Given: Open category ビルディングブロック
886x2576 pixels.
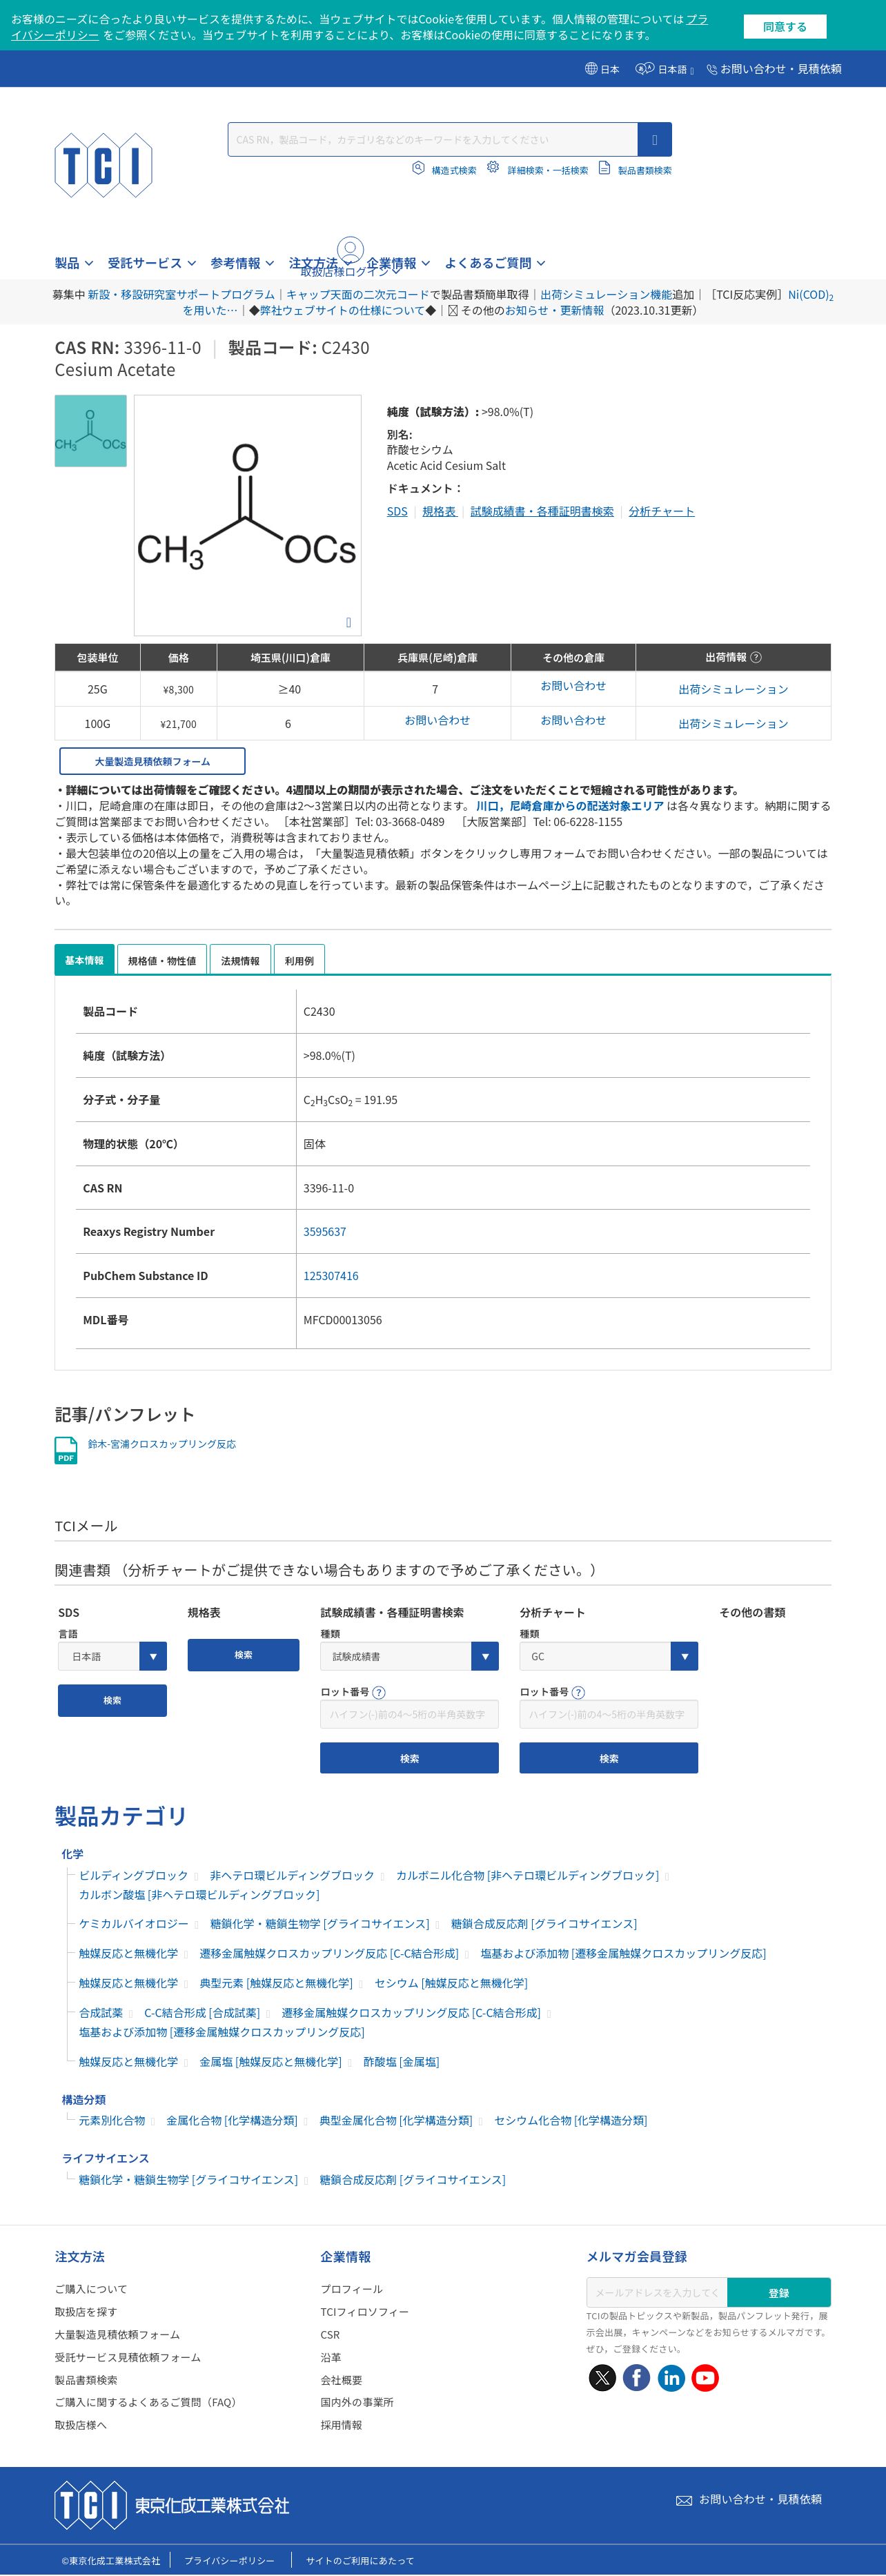Looking at the screenshot, I should 133,1875.
